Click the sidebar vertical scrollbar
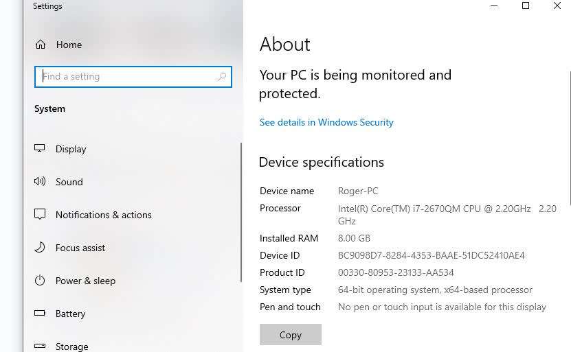Viewport: 571px width, 352px height. (241, 211)
